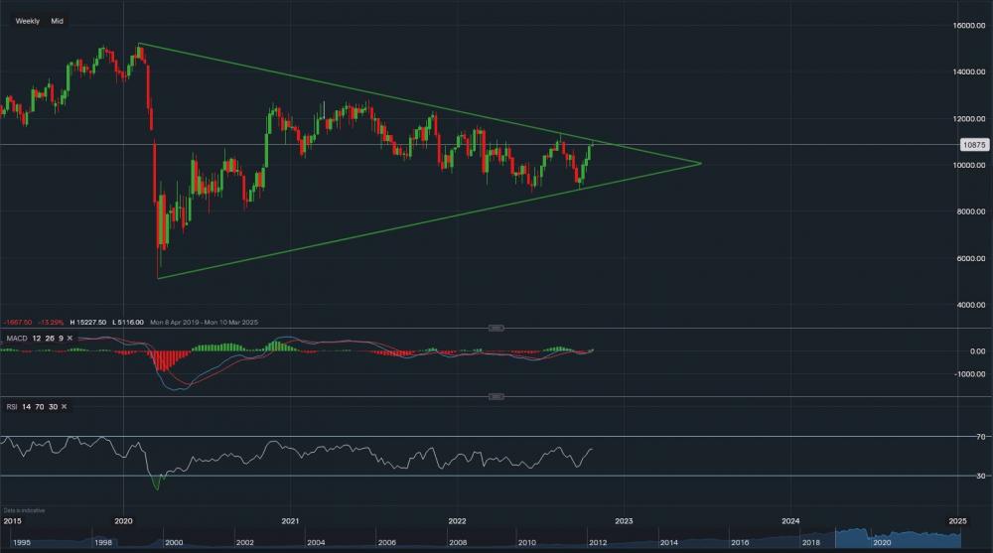The image size is (993, 553).
Task: Click the 10875 current price tag
Action: (x=972, y=144)
